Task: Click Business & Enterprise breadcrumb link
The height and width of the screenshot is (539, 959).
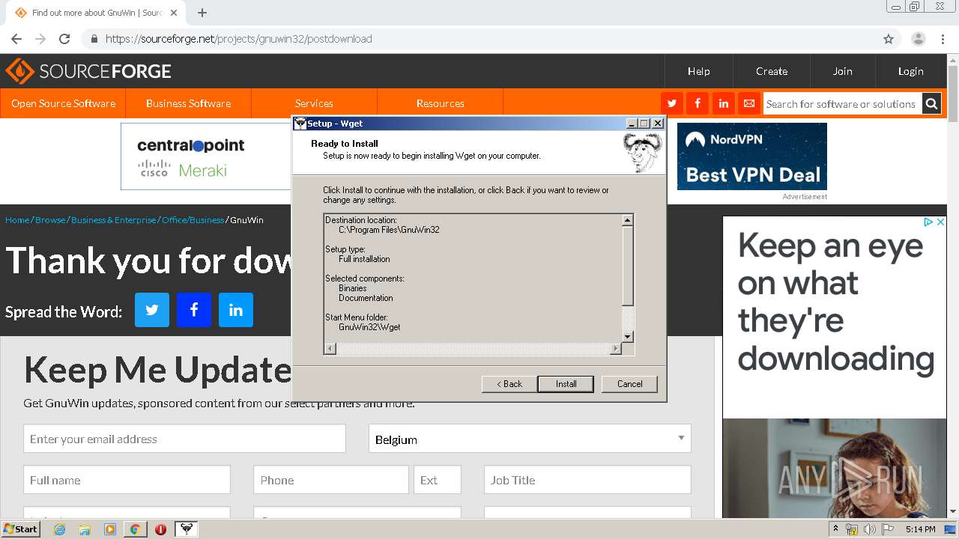Action: tap(114, 220)
